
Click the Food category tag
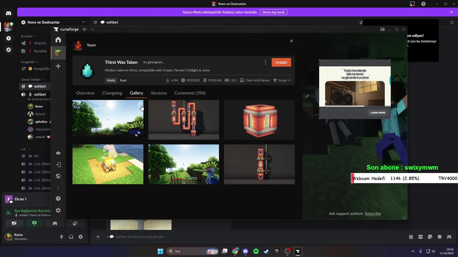pos(123,80)
